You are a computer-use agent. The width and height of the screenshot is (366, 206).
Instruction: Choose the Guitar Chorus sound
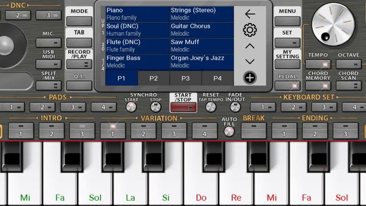point(202,30)
